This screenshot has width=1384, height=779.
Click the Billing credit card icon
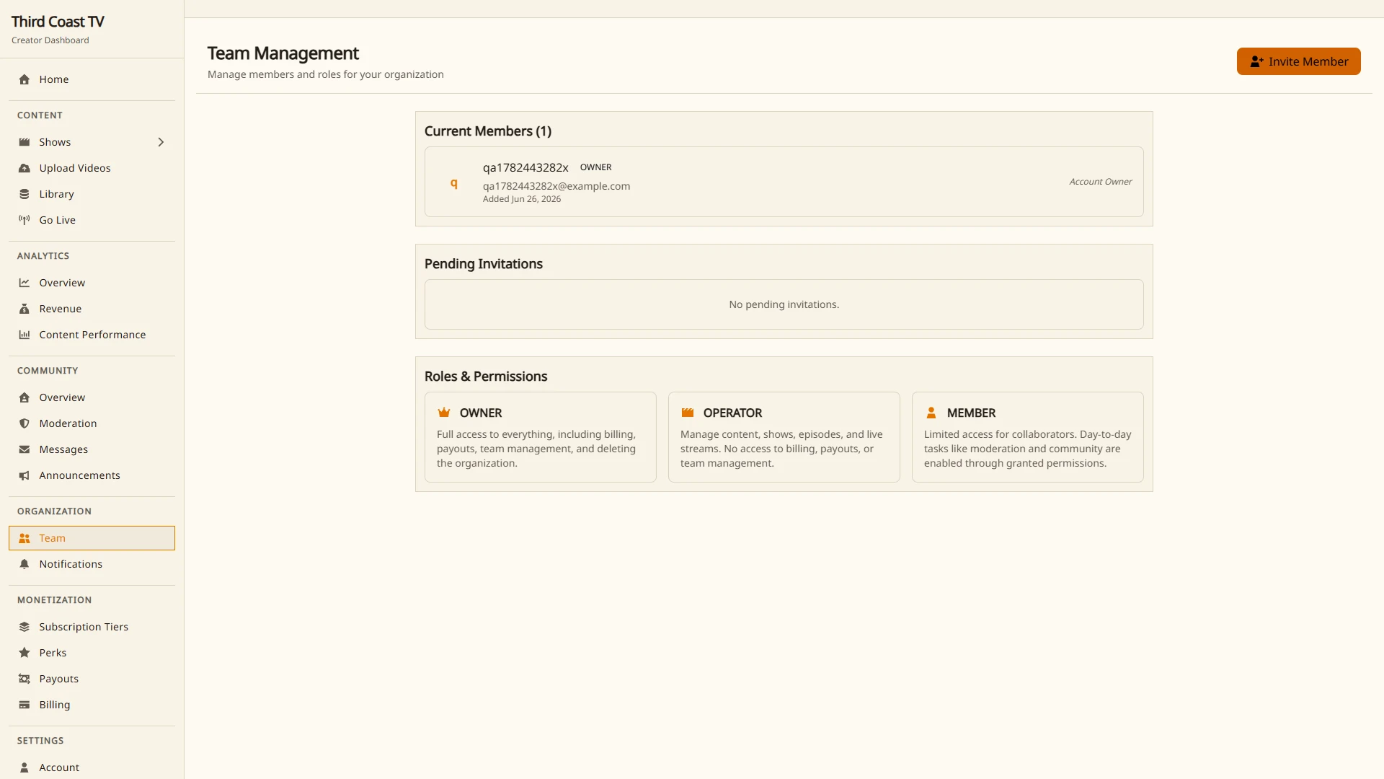tap(25, 705)
